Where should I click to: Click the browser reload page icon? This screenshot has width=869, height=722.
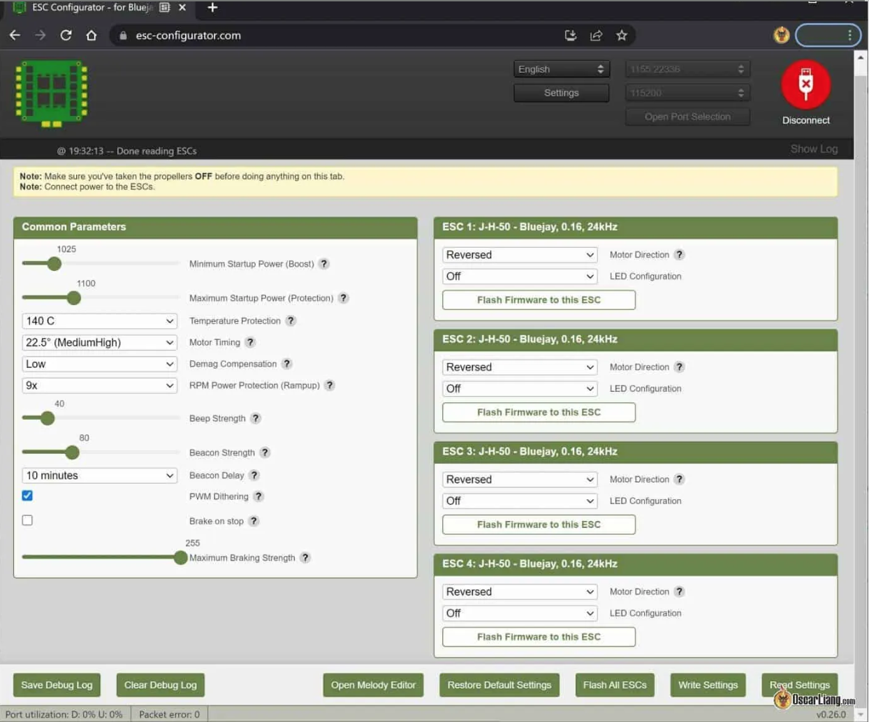point(66,35)
